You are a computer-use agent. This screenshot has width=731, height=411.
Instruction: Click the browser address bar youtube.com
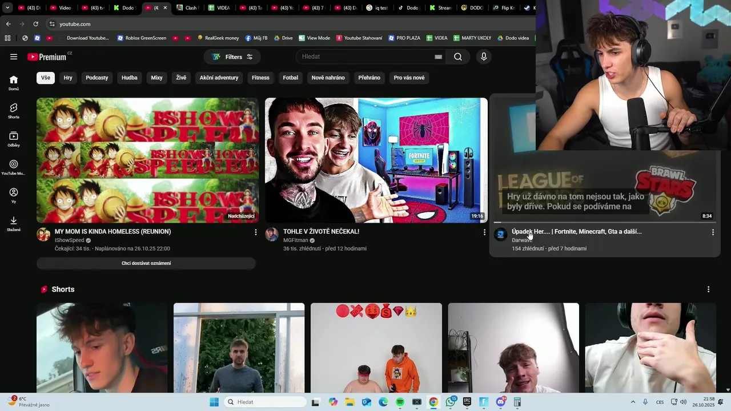pyautogui.click(x=75, y=24)
